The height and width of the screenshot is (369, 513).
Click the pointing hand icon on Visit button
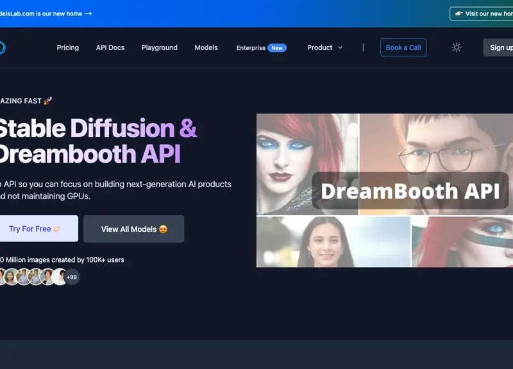click(x=458, y=13)
